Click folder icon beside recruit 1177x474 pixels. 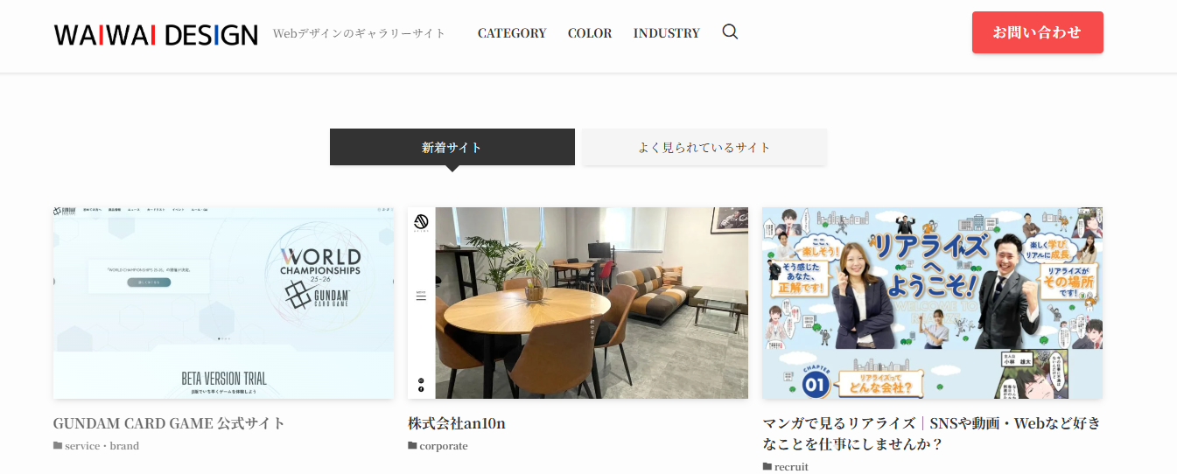tap(767, 467)
